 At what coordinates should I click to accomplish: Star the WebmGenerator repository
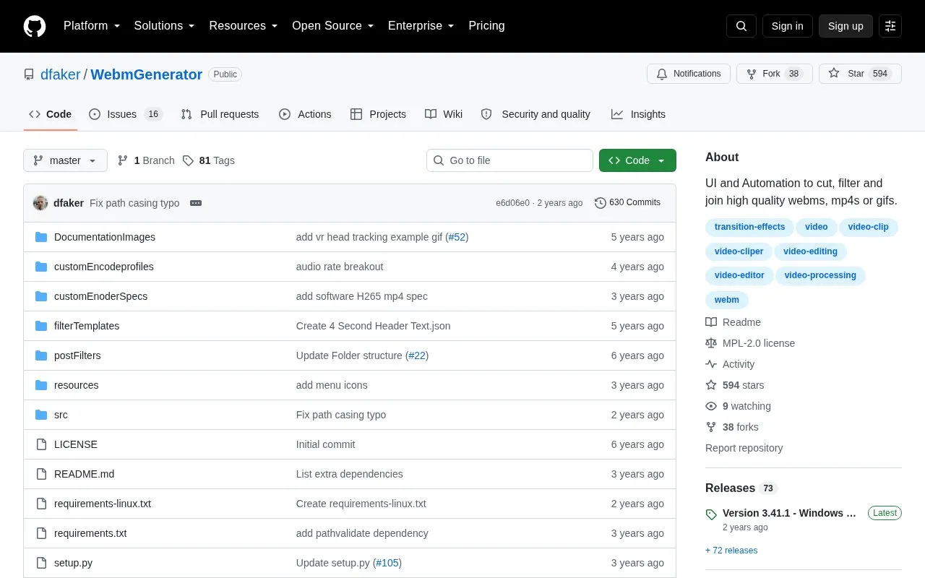click(860, 74)
